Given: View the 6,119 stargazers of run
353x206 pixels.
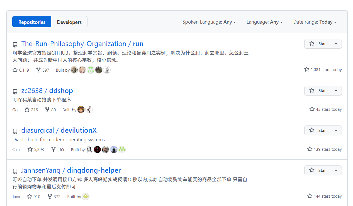Looking at the screenshot, I should [x=21, y=70].
